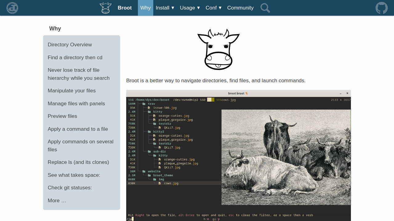Open the GitHub repository icon
Screen dimensions: 394x221
click(381, 8)
